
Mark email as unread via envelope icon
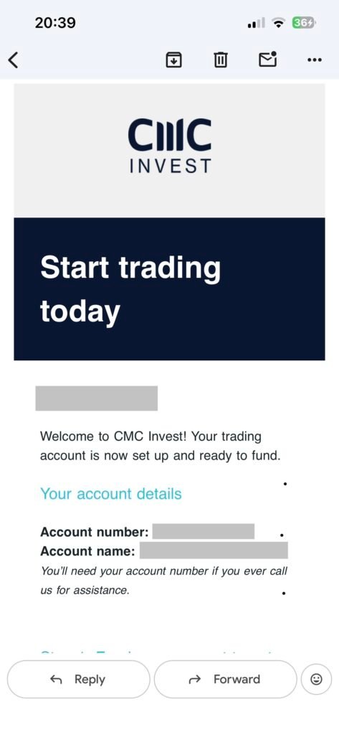[268, 59]
